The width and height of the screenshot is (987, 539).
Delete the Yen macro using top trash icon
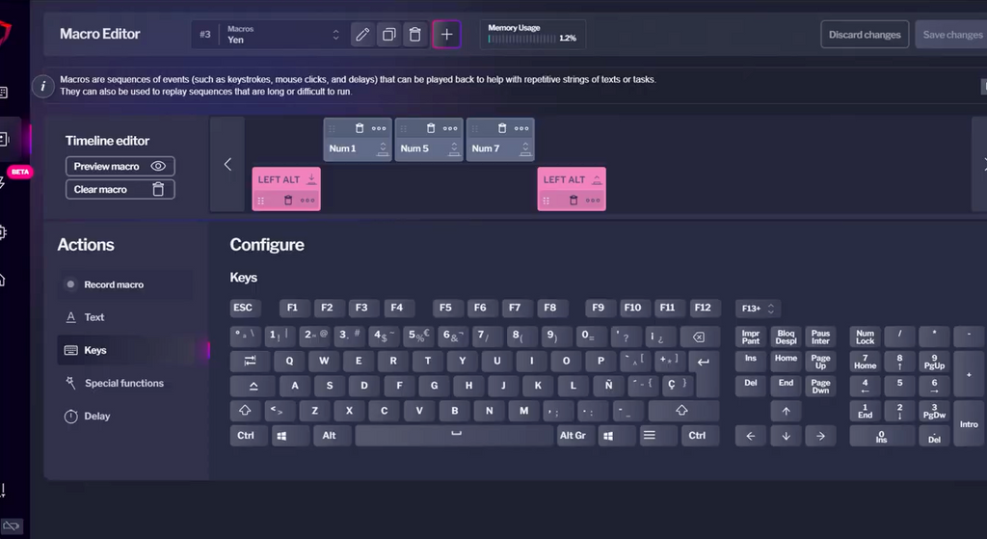(414, 35)
